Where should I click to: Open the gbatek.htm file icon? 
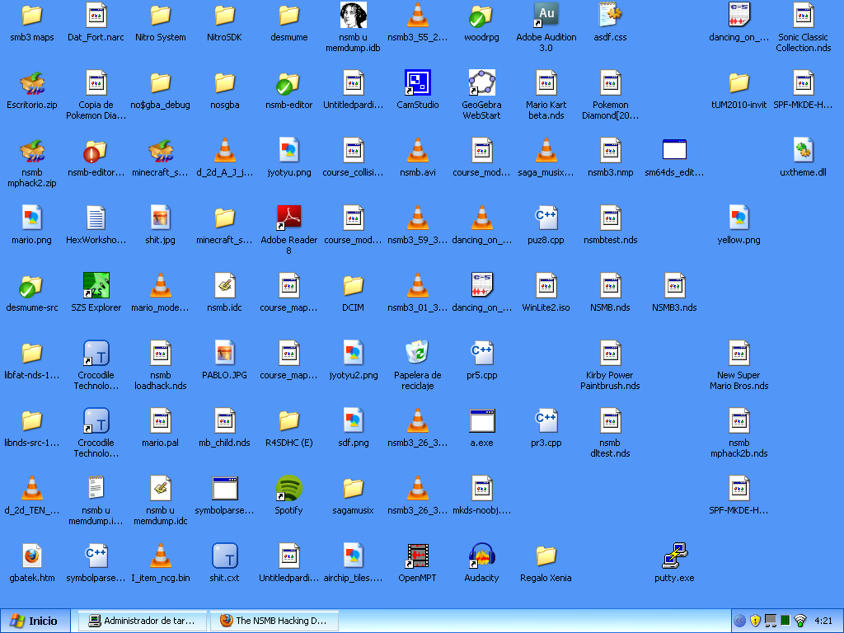click(31, 556)
